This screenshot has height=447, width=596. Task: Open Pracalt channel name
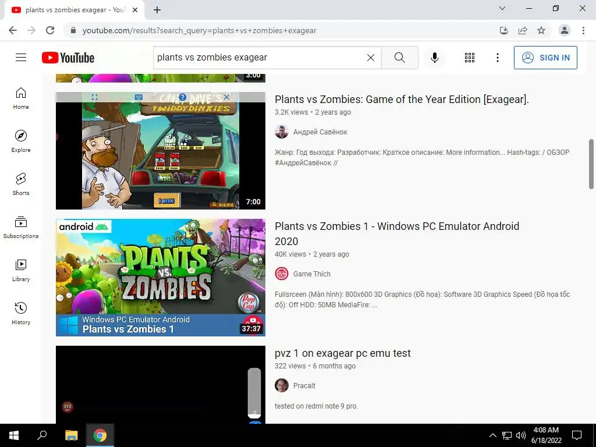click(304, 386)
